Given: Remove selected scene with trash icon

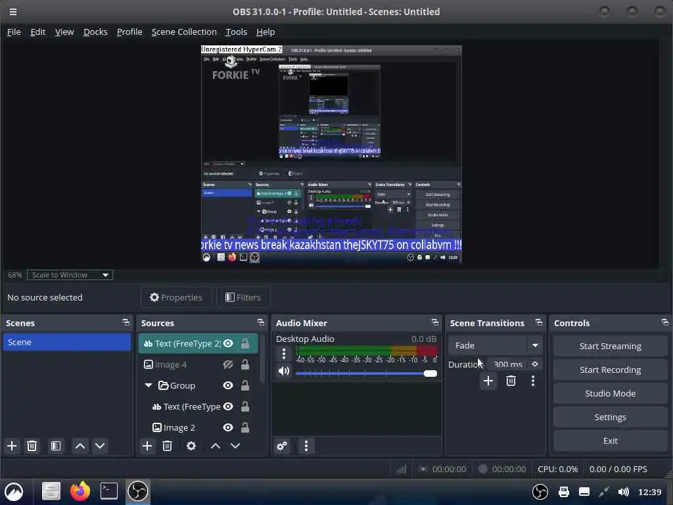Looking at the screenshot, I should [x=32, y=446].
